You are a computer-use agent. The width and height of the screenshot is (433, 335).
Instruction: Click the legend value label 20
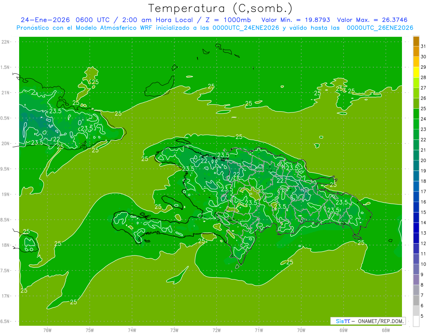[424, 160]
